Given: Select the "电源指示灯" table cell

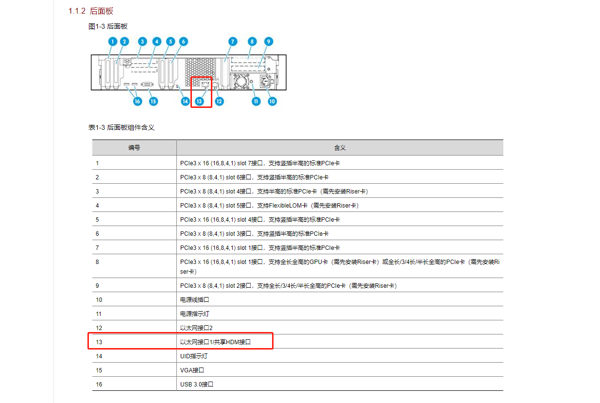Looking at the screenshot, I should tap(340, 314).
